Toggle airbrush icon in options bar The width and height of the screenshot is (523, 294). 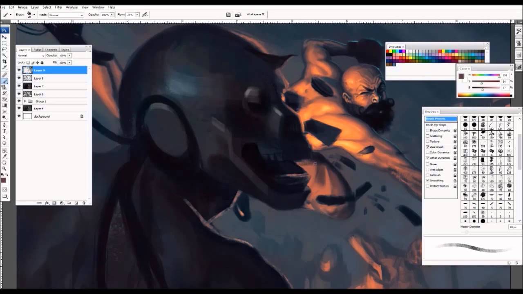145,15
